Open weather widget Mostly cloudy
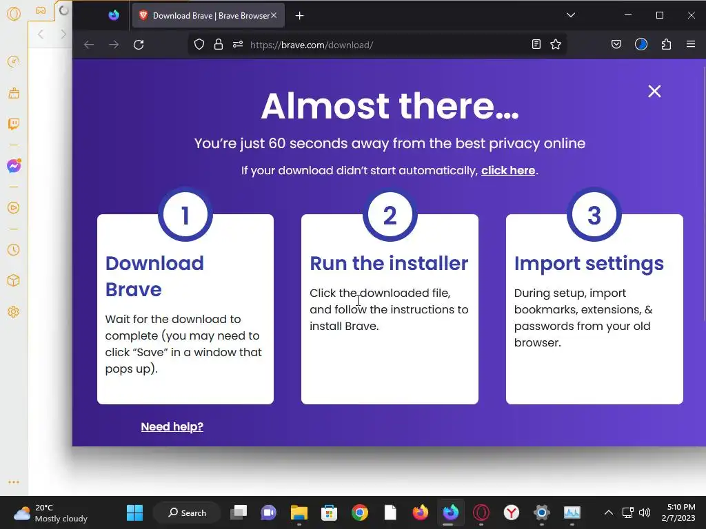The width and height of the screenshot is (706, 529). 50,512
